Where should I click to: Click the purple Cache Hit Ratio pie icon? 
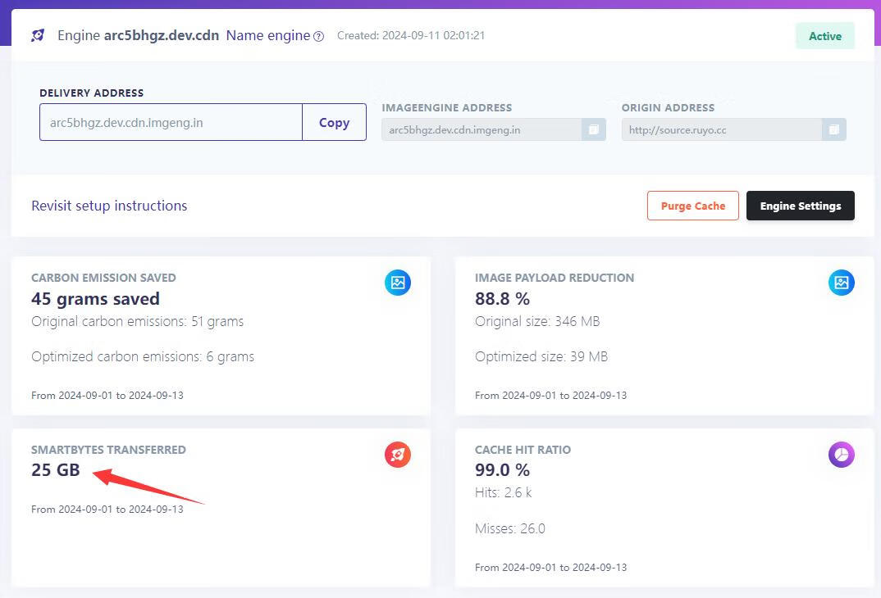tap(841, 455)
